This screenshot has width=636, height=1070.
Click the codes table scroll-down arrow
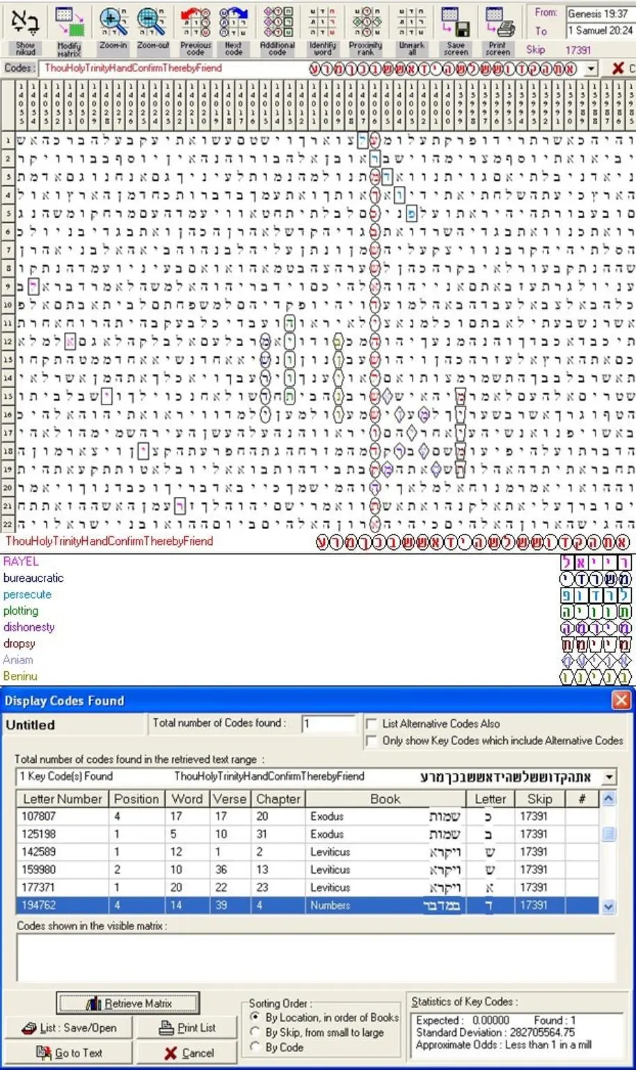click(x=608, y=906)
